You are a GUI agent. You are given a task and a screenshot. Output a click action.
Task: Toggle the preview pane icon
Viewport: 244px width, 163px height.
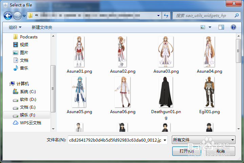221,27
